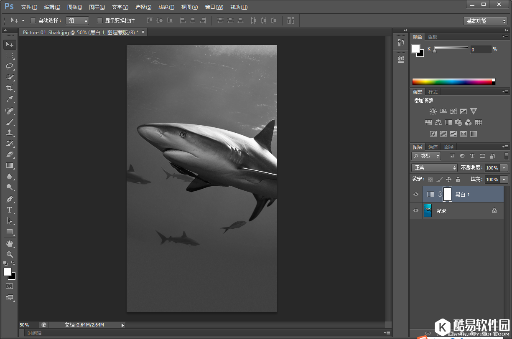
Task: Select the Hand tool
Action: [x=10, y=243]
